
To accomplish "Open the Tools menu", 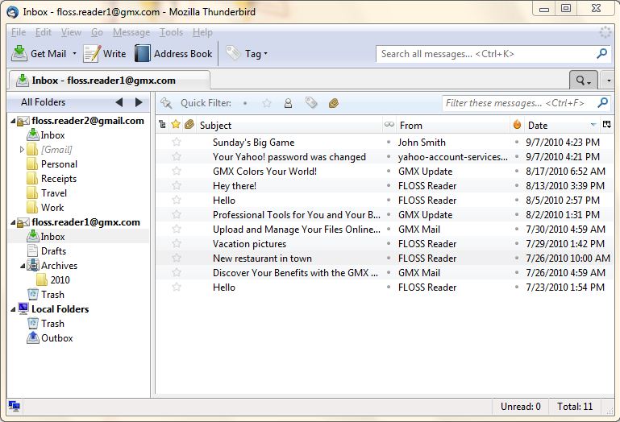I will click(171, 32).
